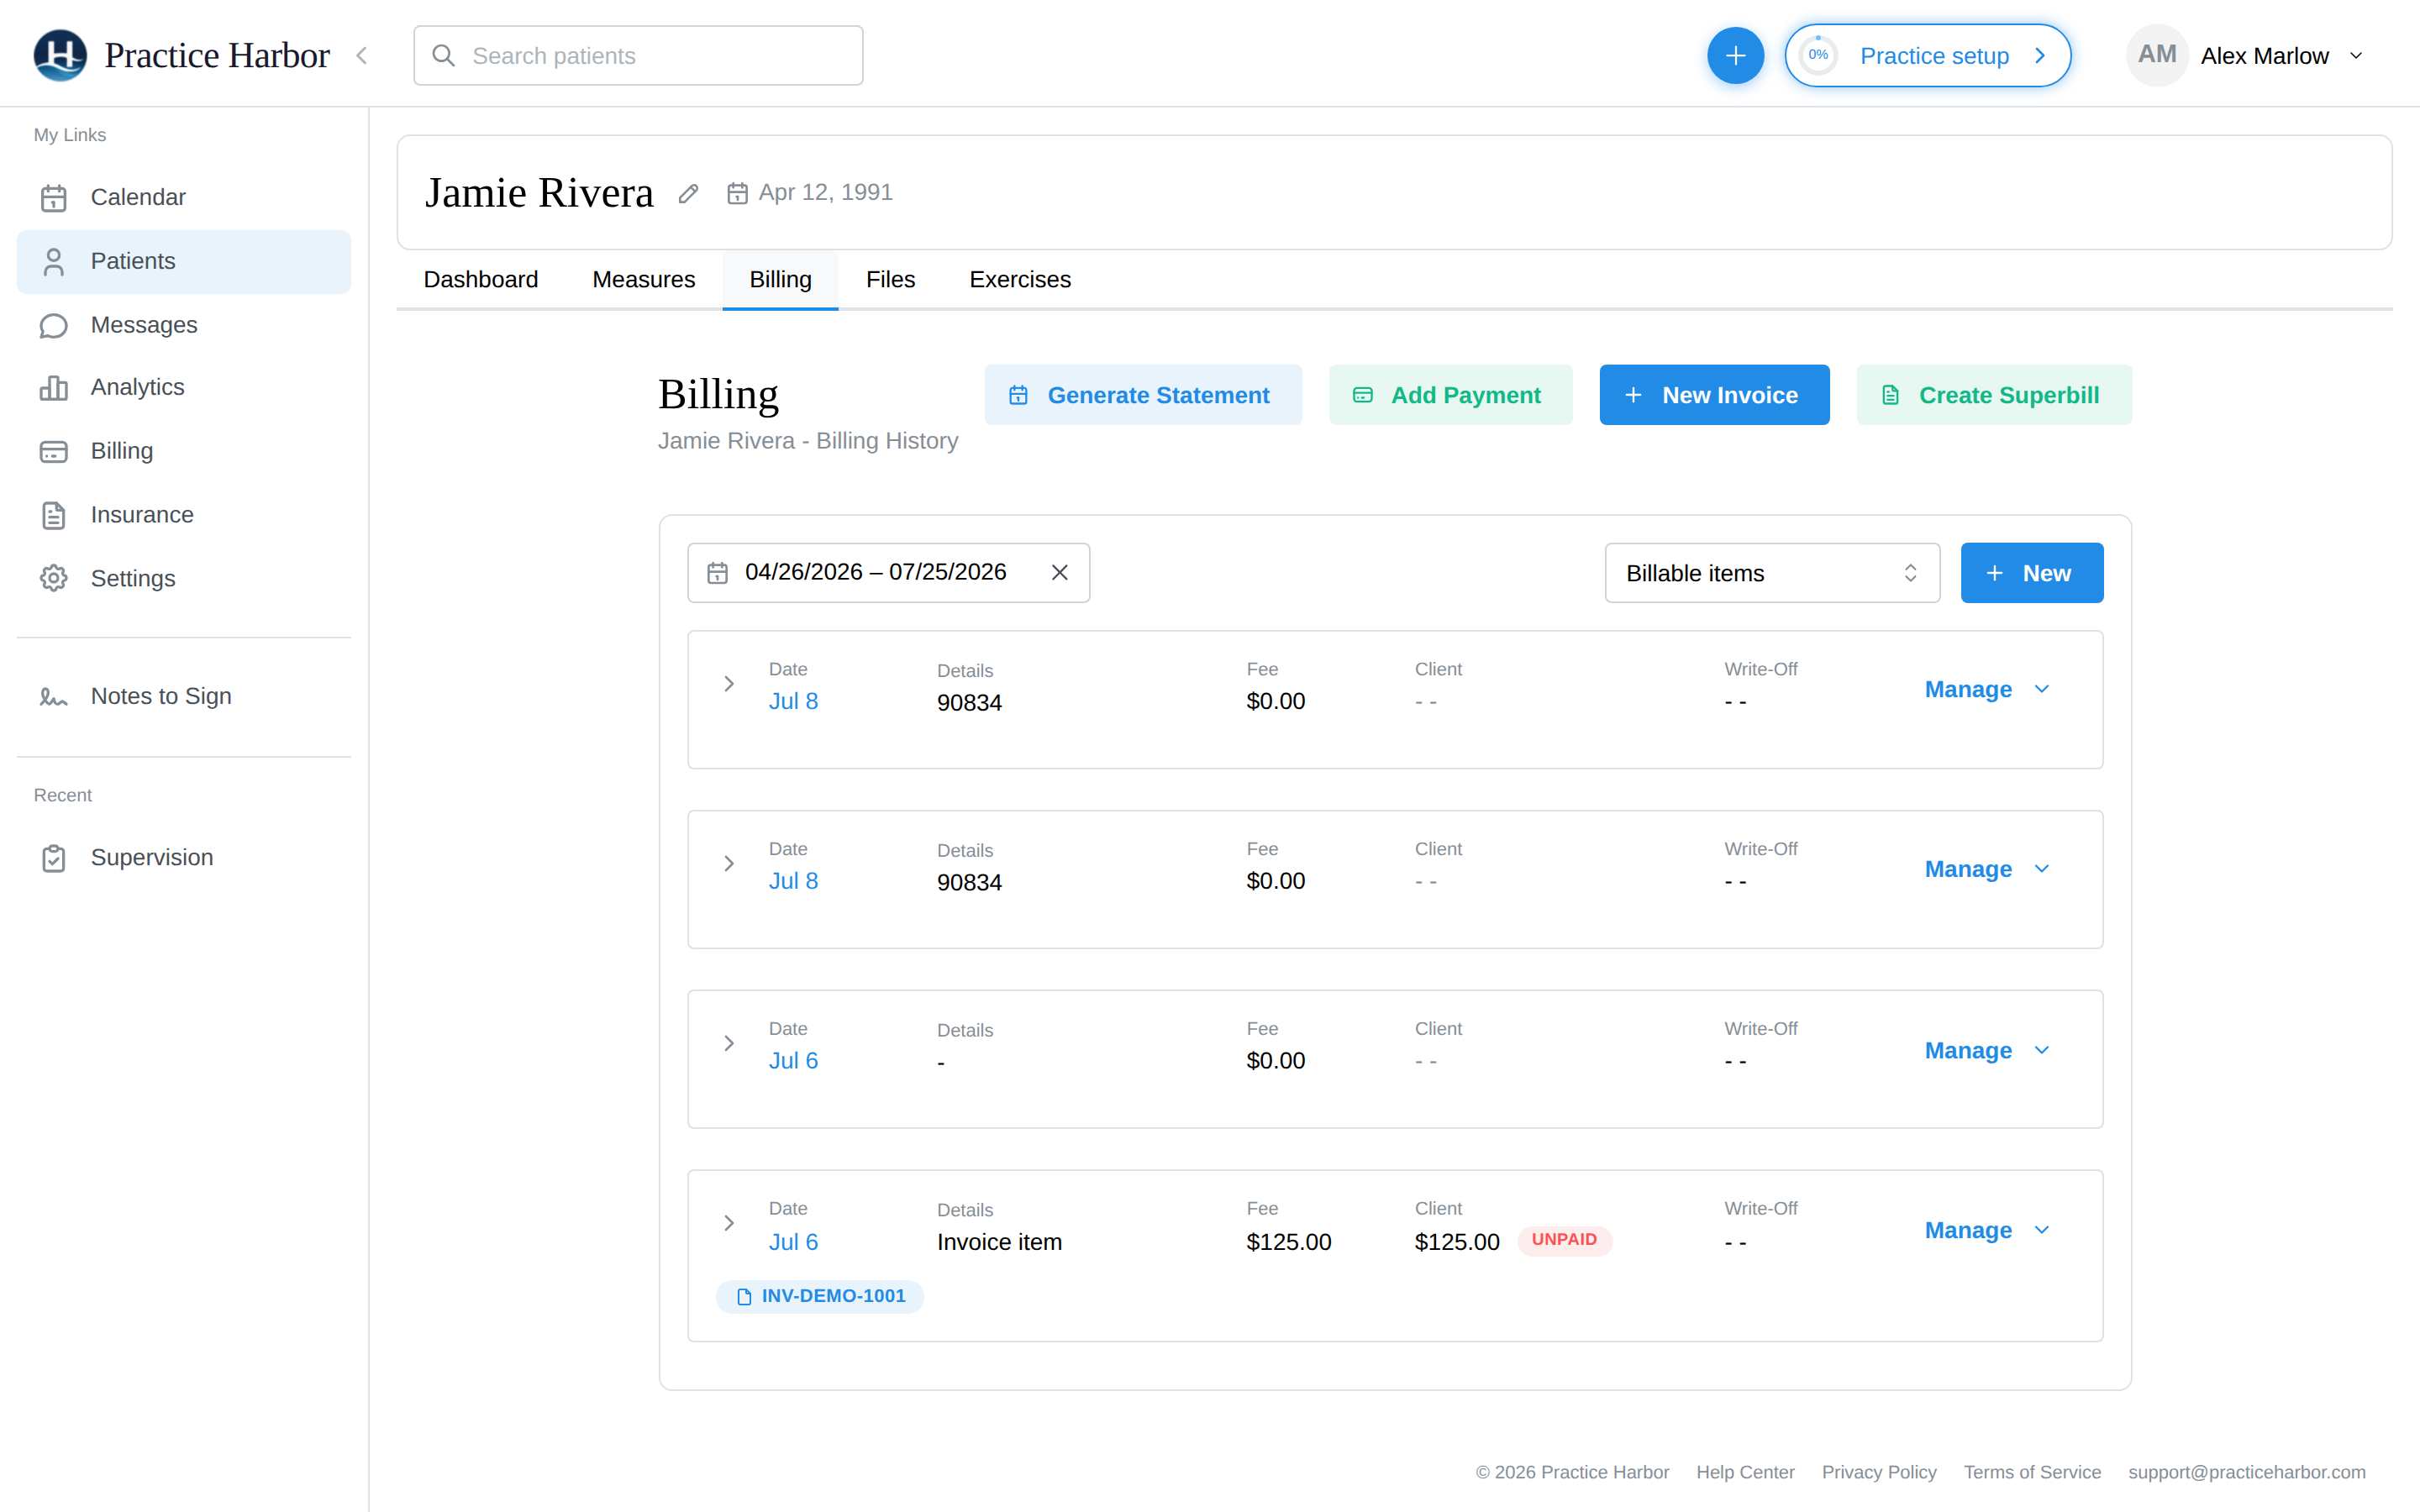Click the Search patients field
Screen dimensions: 2420x1512
tap(638, 56)
